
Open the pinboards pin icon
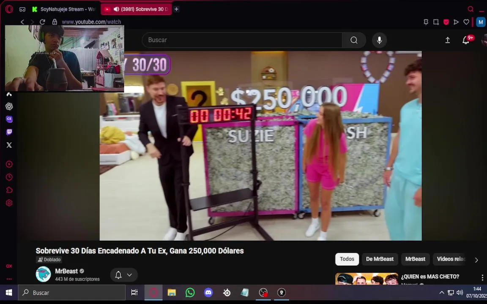[x=426, y=22]
